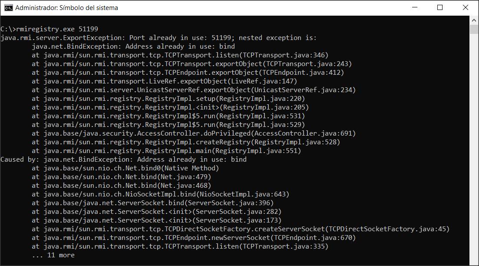Screen dimensions: 479x266
Task: Close the Símbolo del sistema window
Action: coord(465,8)
